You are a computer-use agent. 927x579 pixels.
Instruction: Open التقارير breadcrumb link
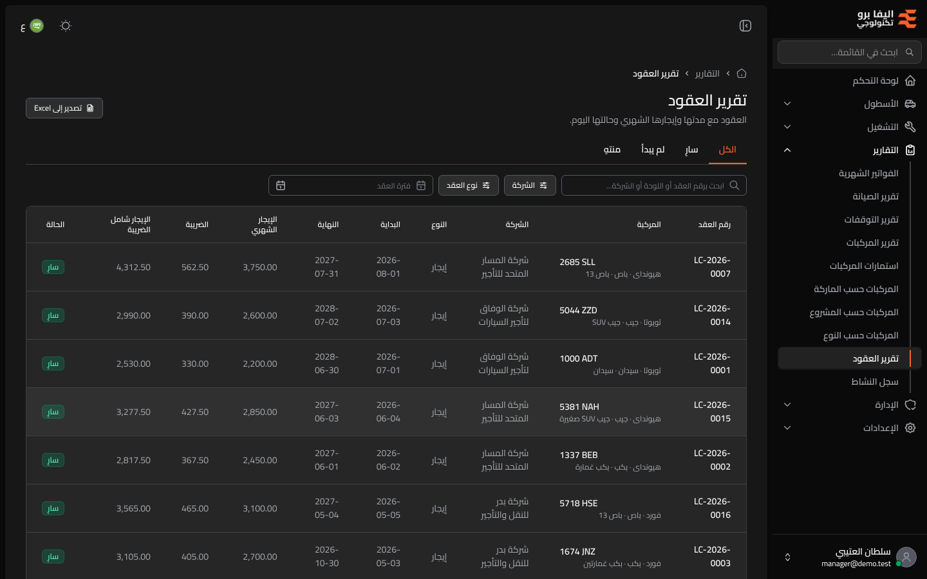coord(707,73)
